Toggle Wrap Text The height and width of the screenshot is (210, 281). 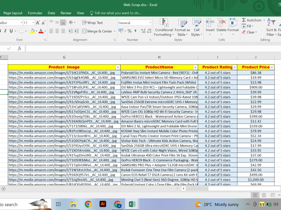92,23
